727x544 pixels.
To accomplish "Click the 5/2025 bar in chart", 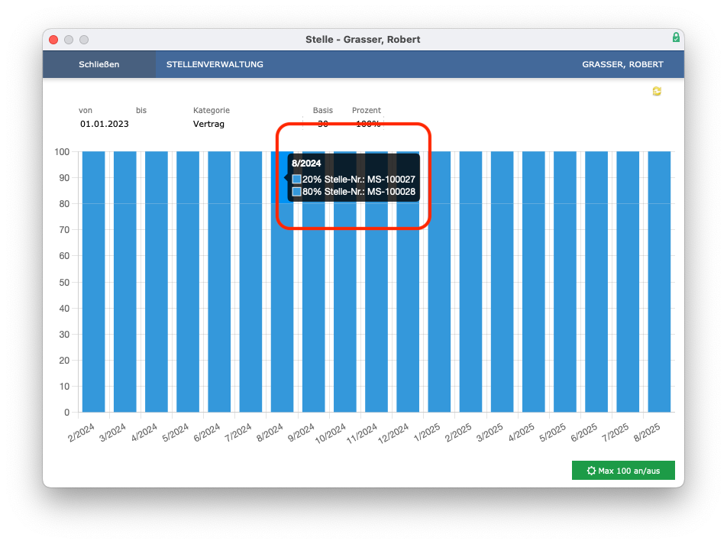I will click(565, 281).
